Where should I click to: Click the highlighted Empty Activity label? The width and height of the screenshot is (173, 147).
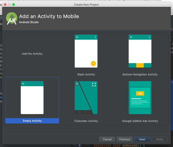32,121
